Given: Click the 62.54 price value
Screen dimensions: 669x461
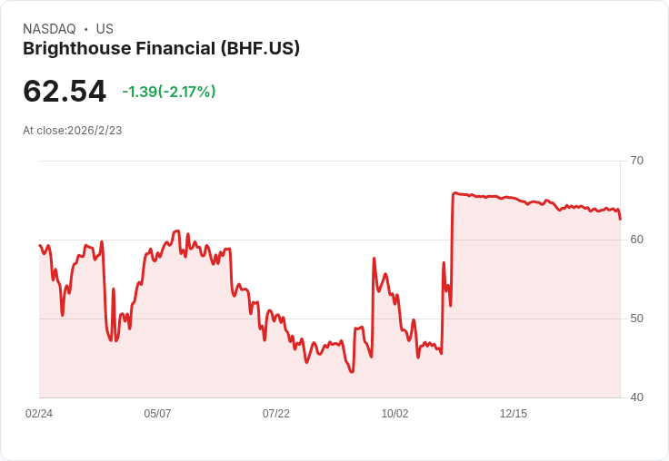Looking at the screenshot, I should (64, 91).
